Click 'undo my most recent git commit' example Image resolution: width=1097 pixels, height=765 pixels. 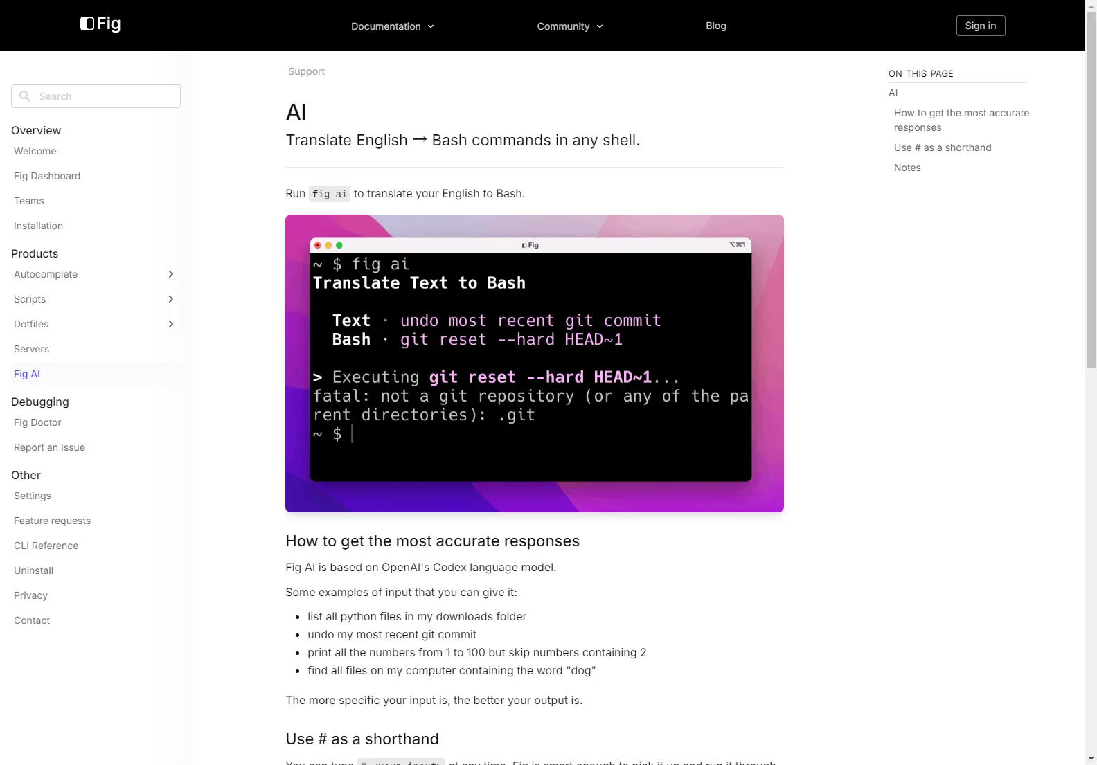392,634
